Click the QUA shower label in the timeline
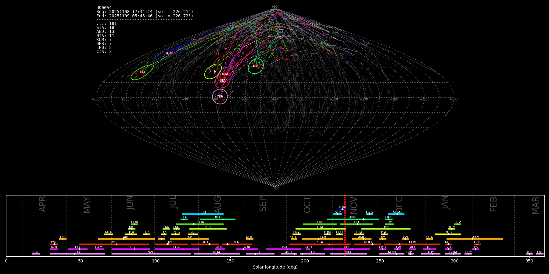The height and width of the screenshot is (274, 549). [429, 237]
